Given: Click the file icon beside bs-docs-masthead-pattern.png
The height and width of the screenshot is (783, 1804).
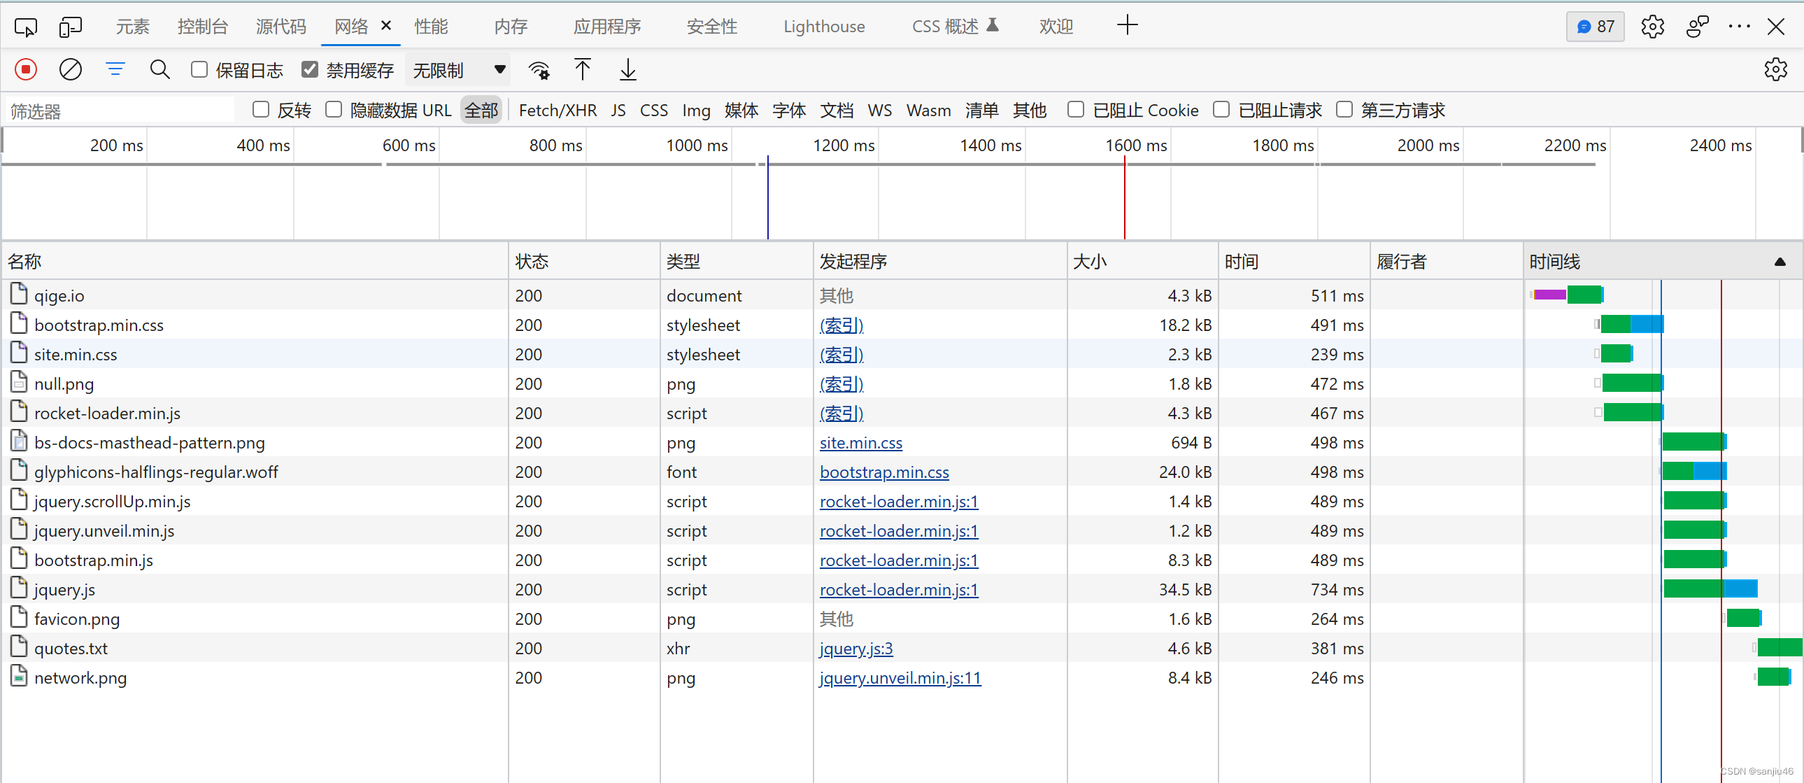Looking at the screenshot, I should click(19, 442).
